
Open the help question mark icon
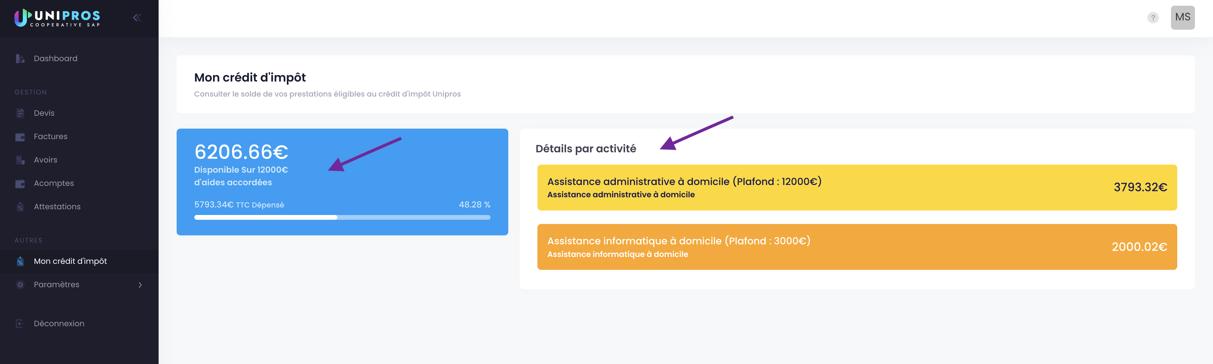[1153, 18]
